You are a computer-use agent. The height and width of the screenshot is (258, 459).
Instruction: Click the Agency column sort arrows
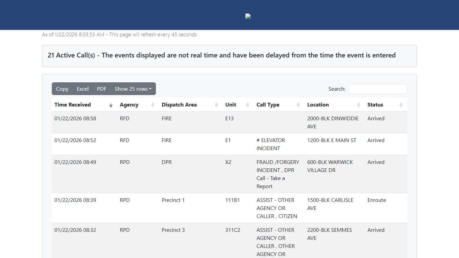click(153, 105)
